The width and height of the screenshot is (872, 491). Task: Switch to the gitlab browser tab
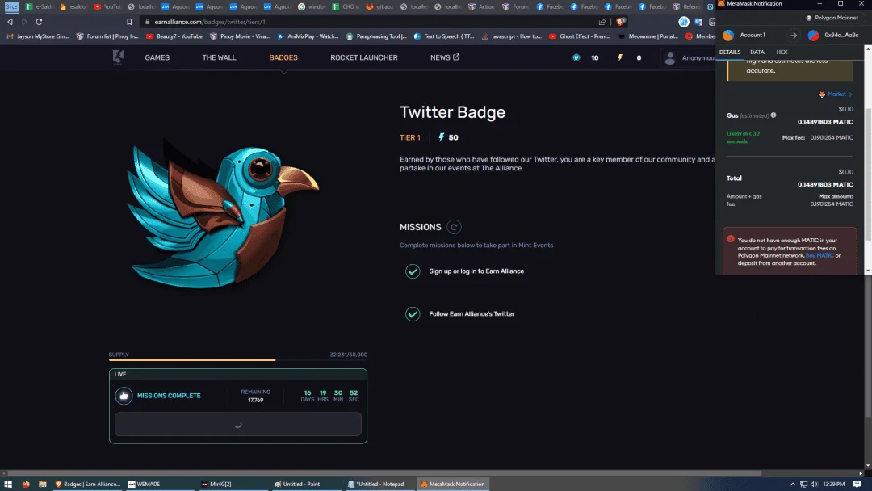point(381,6)
